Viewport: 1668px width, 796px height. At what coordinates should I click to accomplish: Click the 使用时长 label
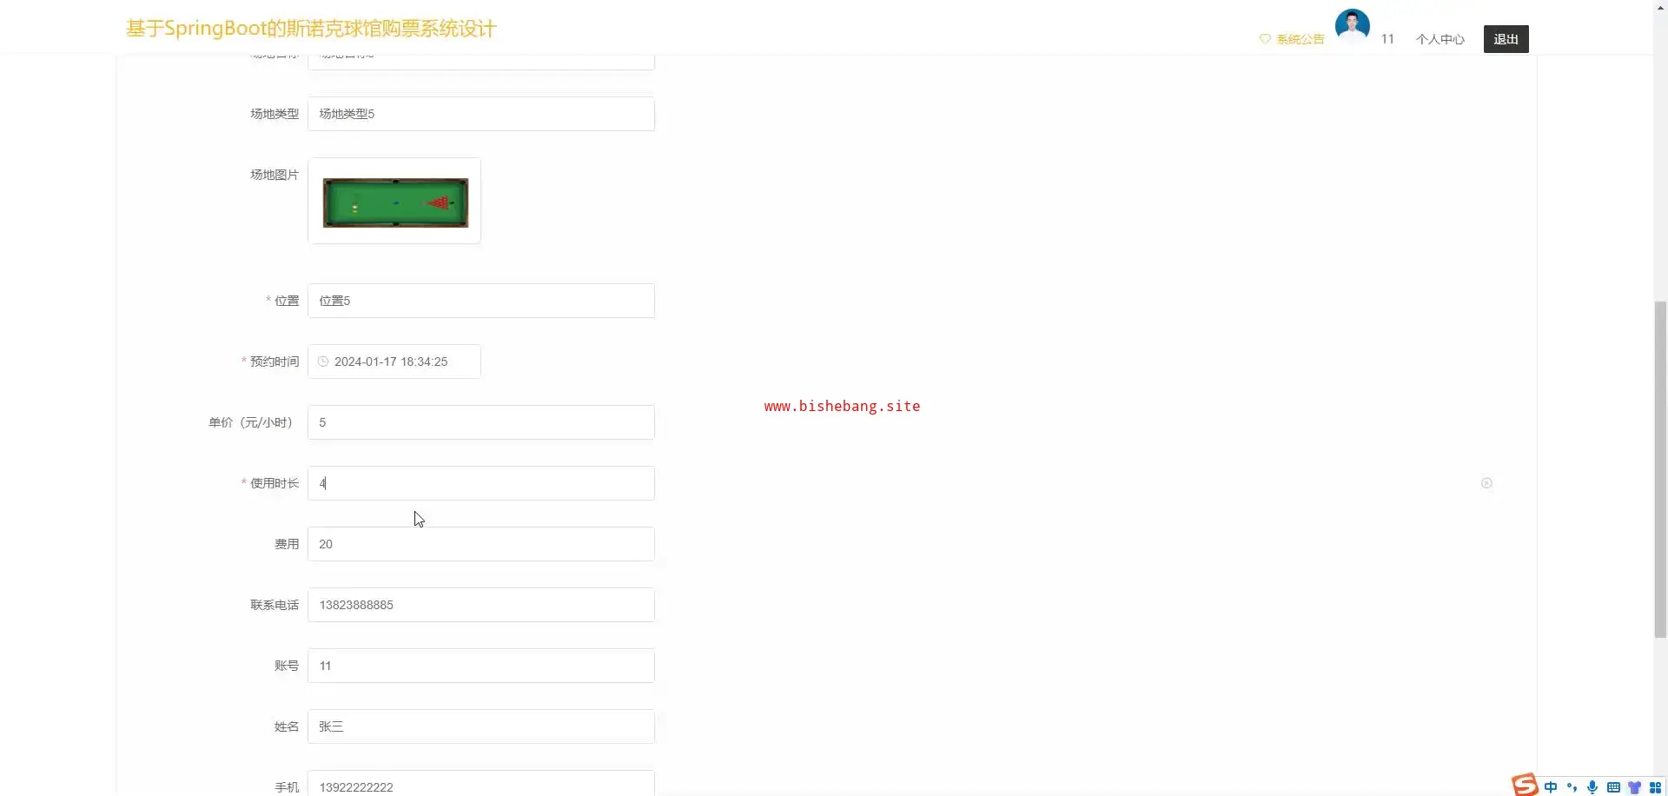[274, 483]
